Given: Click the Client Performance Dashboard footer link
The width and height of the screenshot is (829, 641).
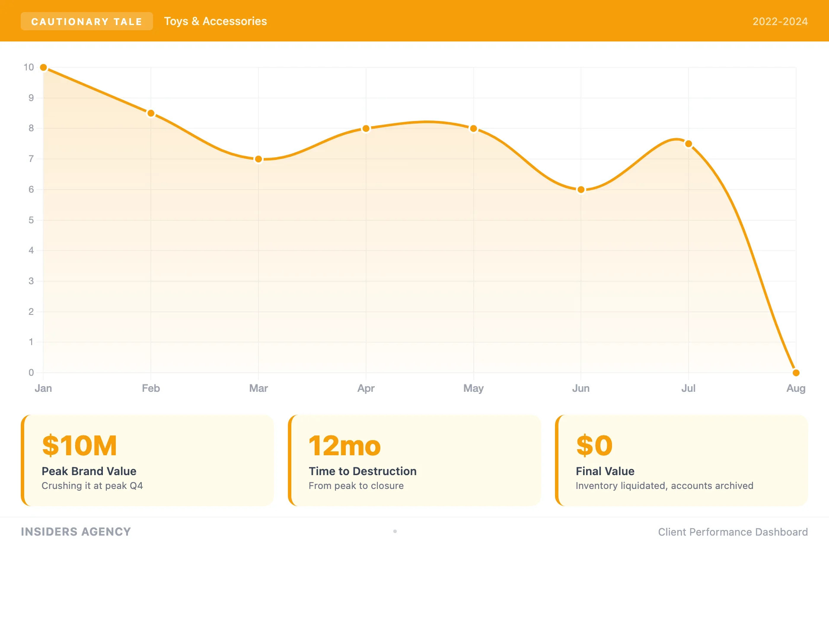Looking at the screenshot, I should coord(733,532).
